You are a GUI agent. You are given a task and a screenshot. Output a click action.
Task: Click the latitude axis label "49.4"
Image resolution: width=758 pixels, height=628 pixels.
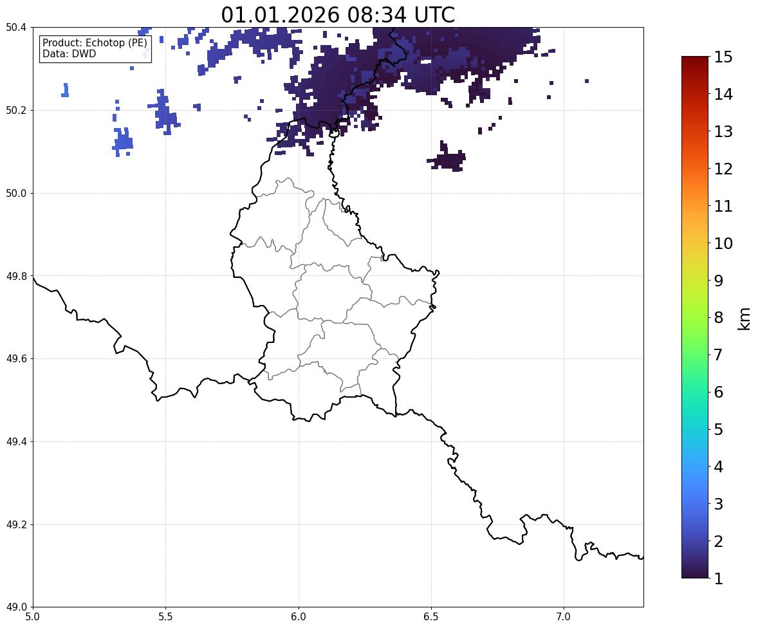click(15, 442)
